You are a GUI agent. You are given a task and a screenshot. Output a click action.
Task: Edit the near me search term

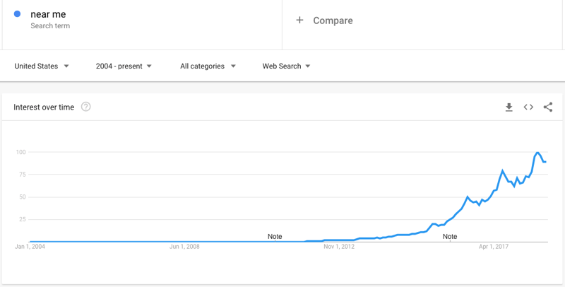48,14
